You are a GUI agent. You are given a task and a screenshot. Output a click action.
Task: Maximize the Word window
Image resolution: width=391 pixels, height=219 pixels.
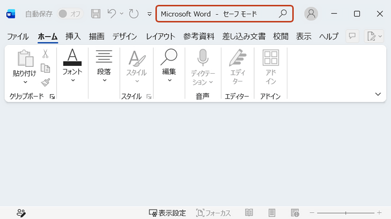click(357, 14)
